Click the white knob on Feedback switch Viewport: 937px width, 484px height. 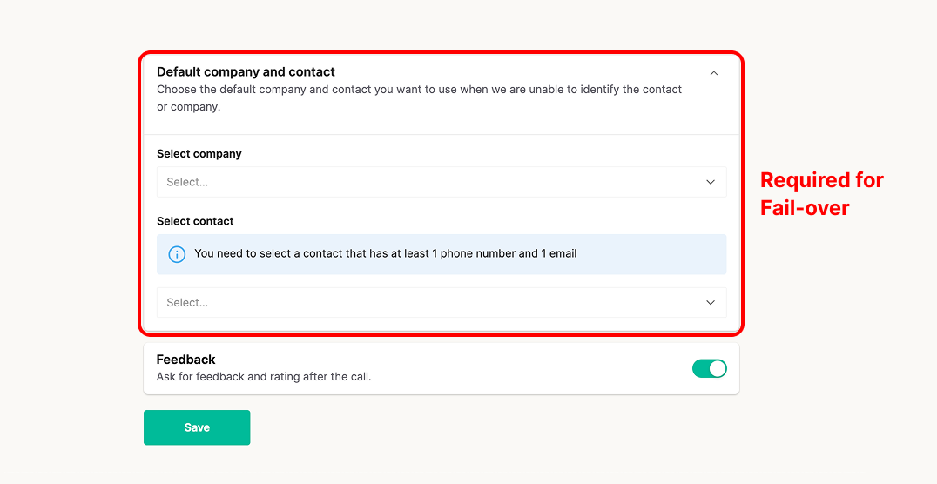tap(717, 368)
